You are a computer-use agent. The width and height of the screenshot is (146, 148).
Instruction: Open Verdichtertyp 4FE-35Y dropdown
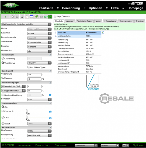tap(39, 63)
